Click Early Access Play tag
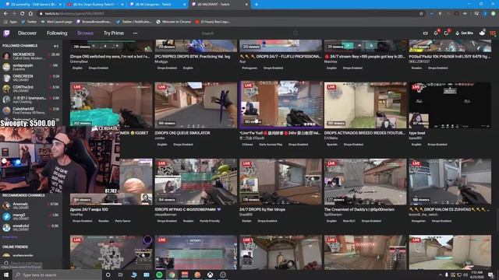The width and height of the screenshot is (499, 280). pos(271,145)
